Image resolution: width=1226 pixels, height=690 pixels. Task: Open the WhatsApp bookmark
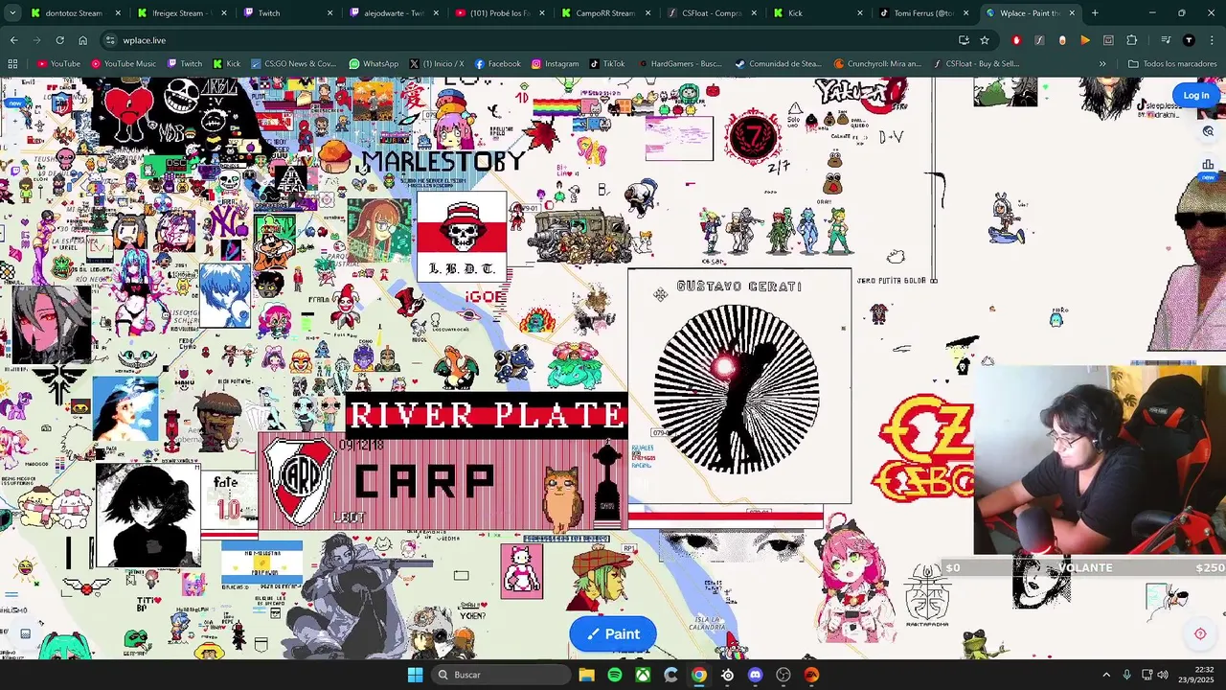tap(374, 64)
